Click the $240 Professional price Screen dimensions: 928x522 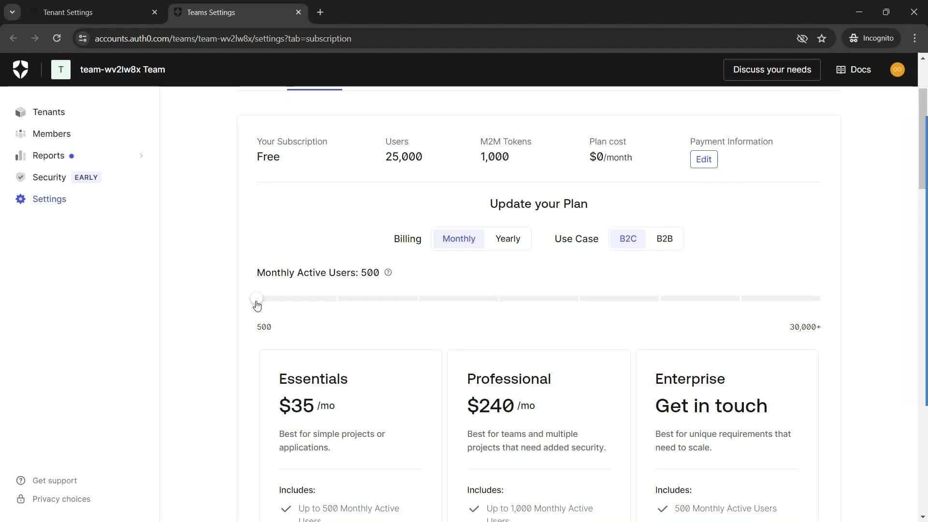tap(490, 406)
